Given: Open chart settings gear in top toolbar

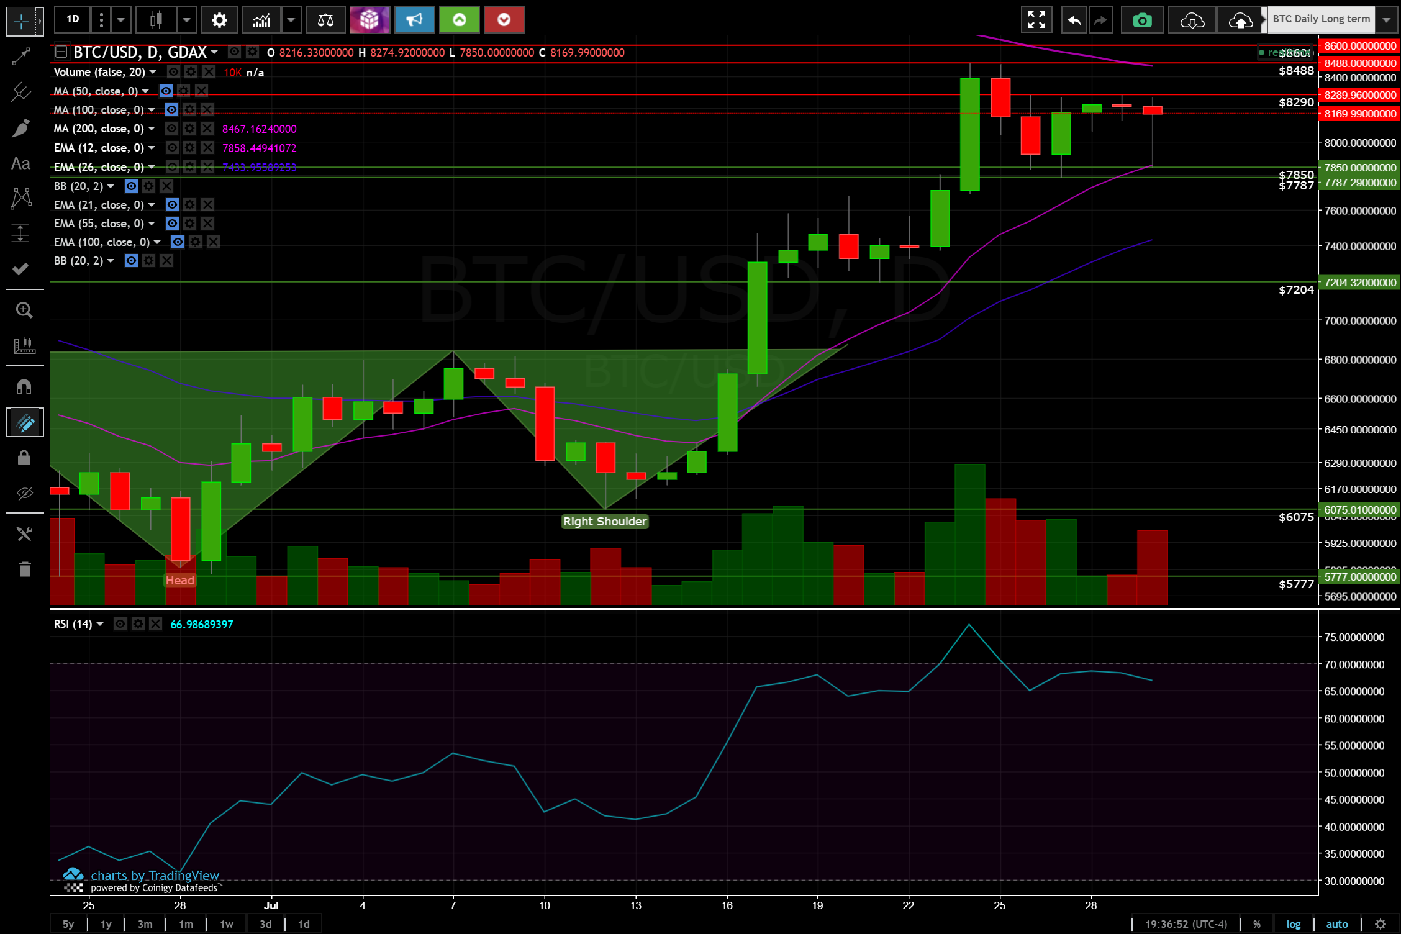Looking at the screenshot, I should coord(219,20).
